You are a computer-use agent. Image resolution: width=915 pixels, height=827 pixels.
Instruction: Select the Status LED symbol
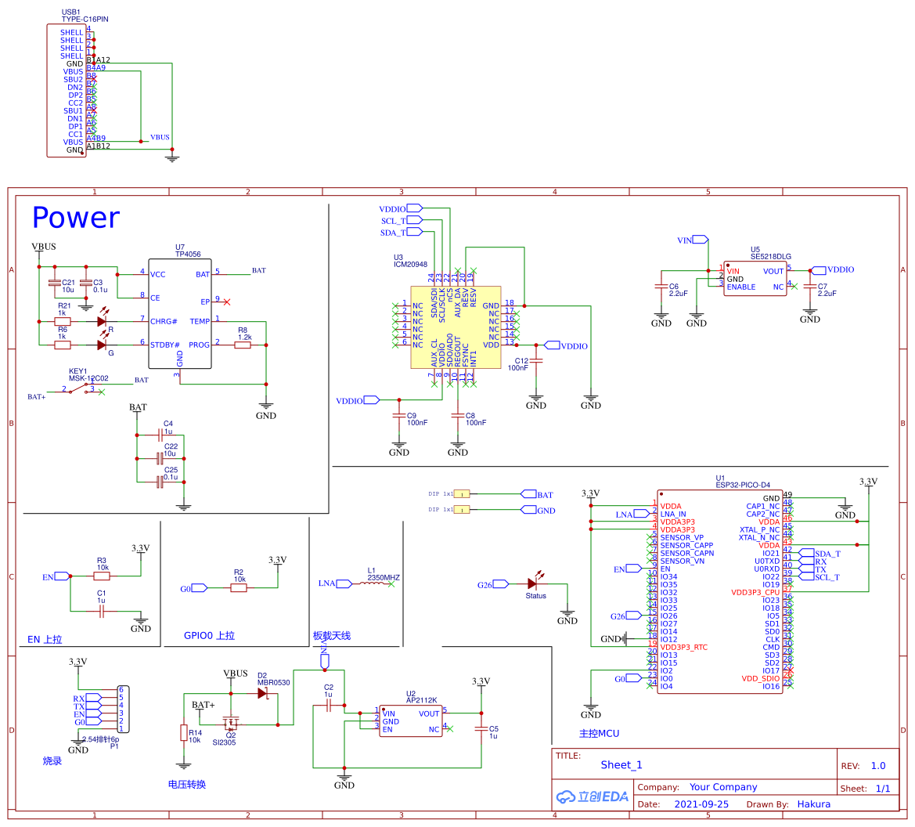(533, 583)
